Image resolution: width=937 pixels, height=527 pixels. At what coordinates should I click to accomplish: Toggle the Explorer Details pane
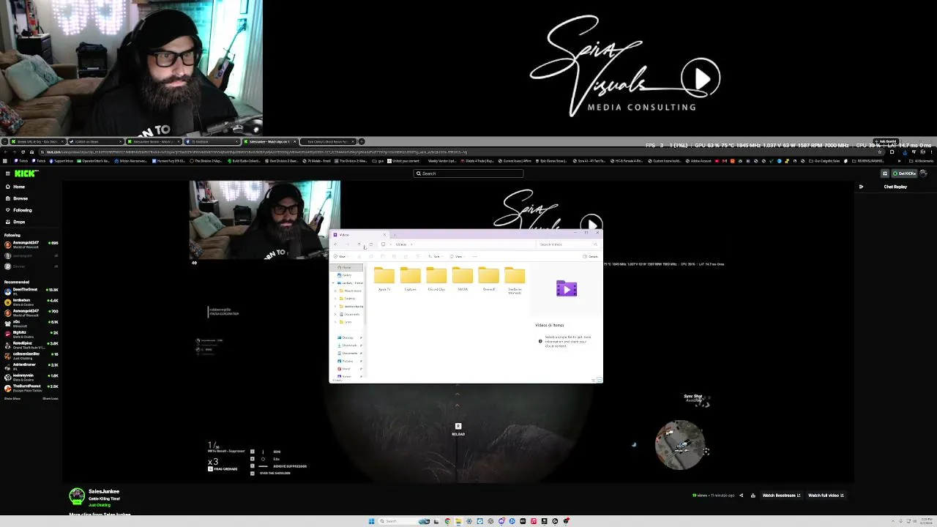click(x=590, y=256)
